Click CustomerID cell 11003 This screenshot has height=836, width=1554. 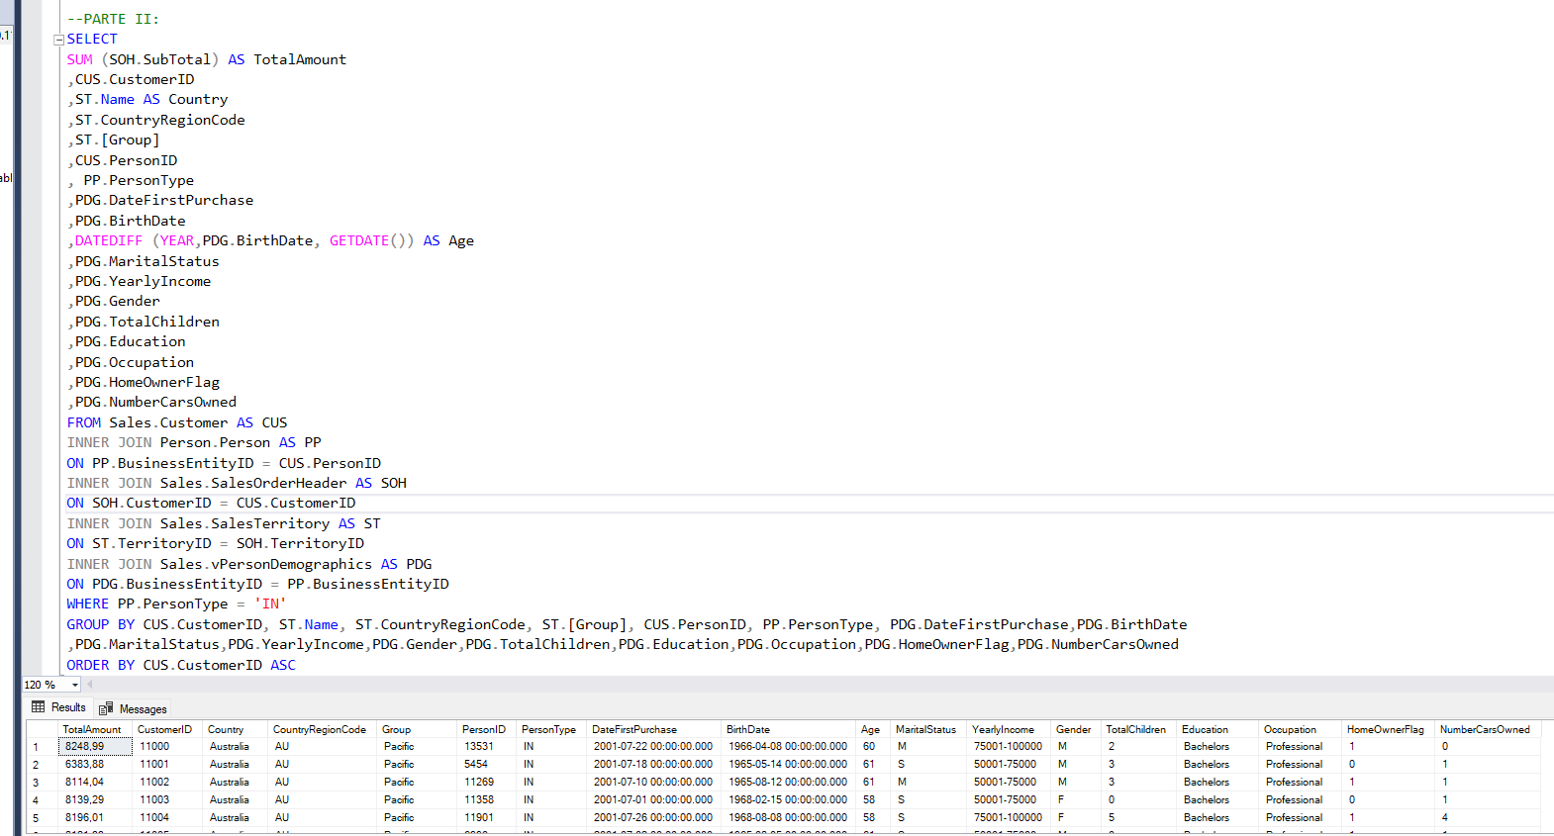point(166,800)
